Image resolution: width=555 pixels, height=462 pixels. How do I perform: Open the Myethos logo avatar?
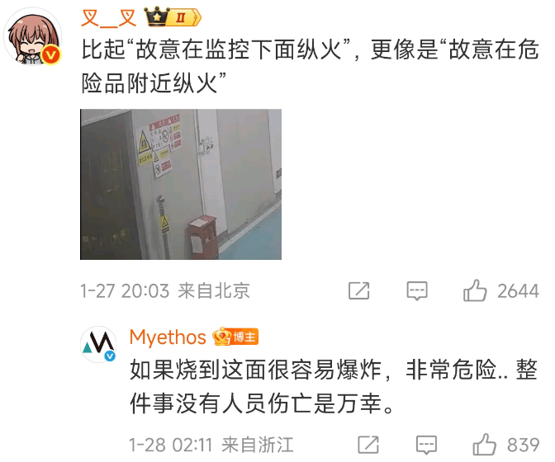pos(99,344)
